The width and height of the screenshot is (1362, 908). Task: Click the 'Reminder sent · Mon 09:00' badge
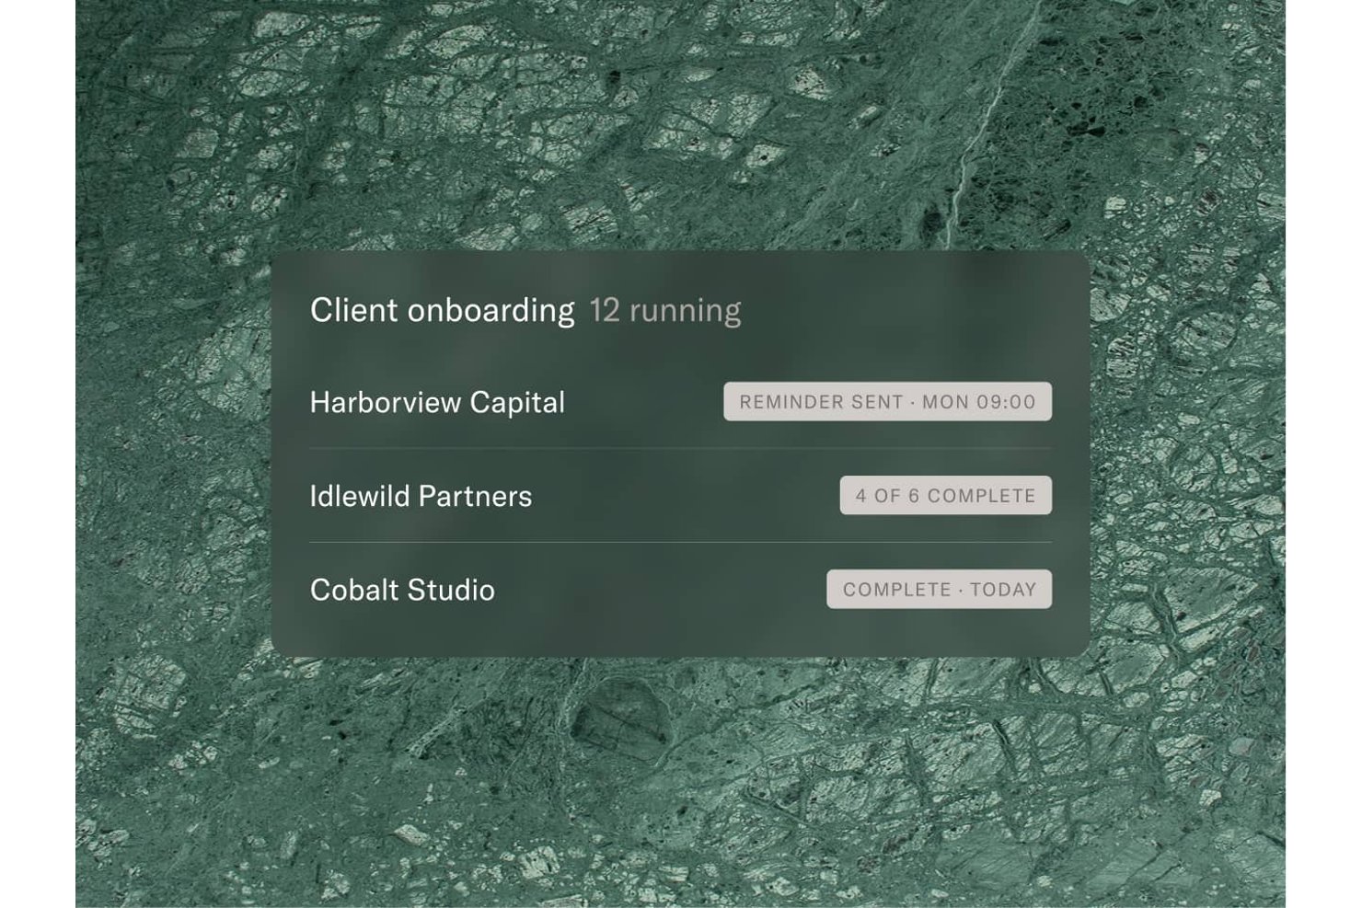pos(887,402)
